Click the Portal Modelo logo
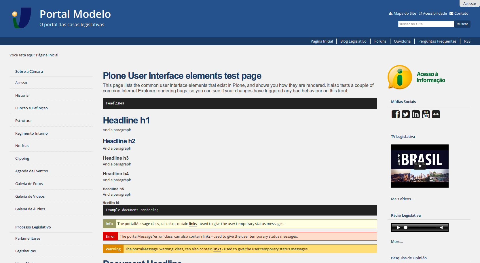The height and width of the screenshot is (263, 480). [x=22, y=18]
